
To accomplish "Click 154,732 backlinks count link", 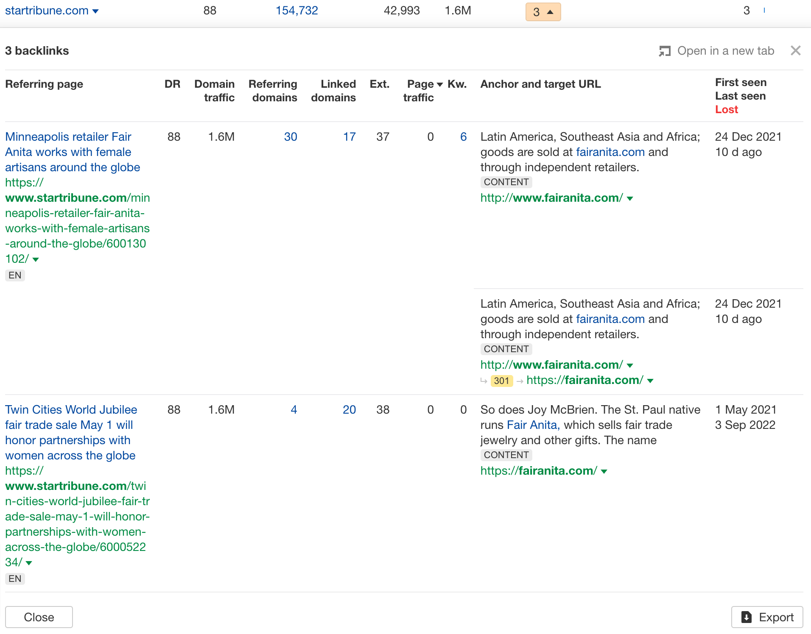I will (296, 11).
